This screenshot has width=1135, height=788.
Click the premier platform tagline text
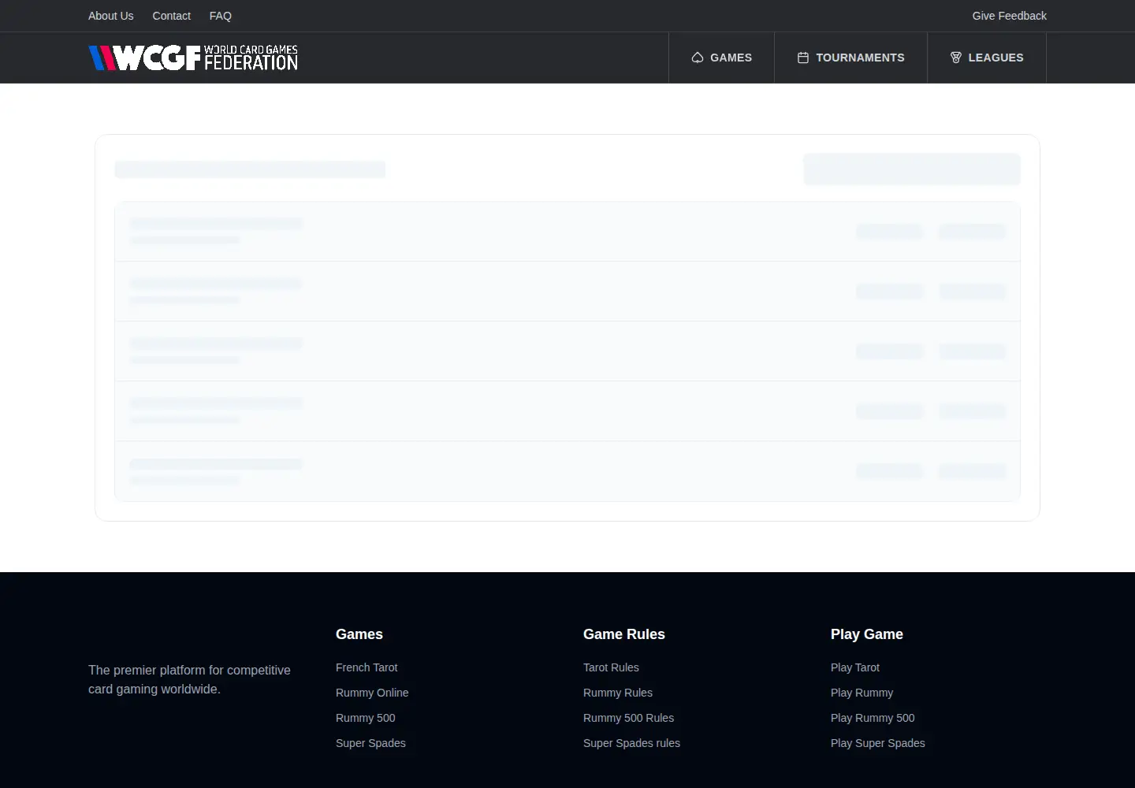(x=189, y=679)
